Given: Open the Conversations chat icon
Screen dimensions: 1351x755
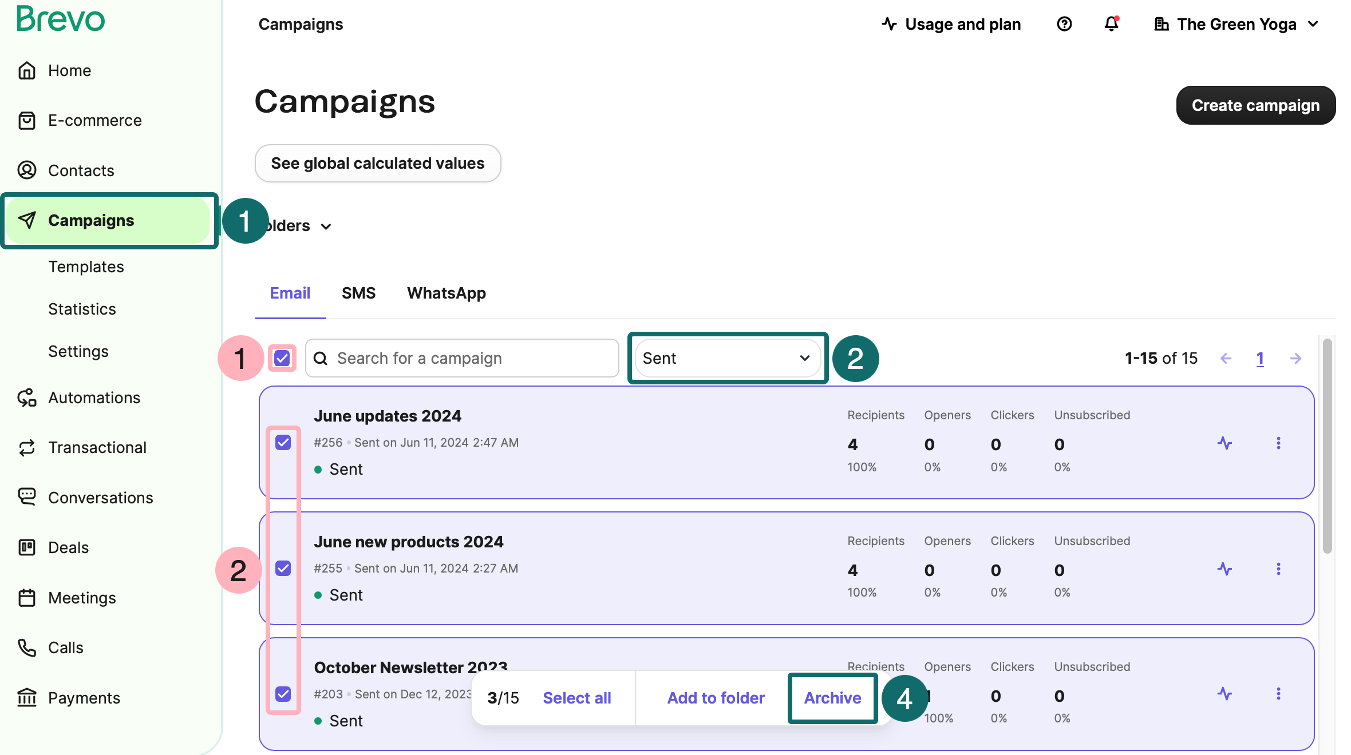Looking at the screenshot, I should (27, 497).
